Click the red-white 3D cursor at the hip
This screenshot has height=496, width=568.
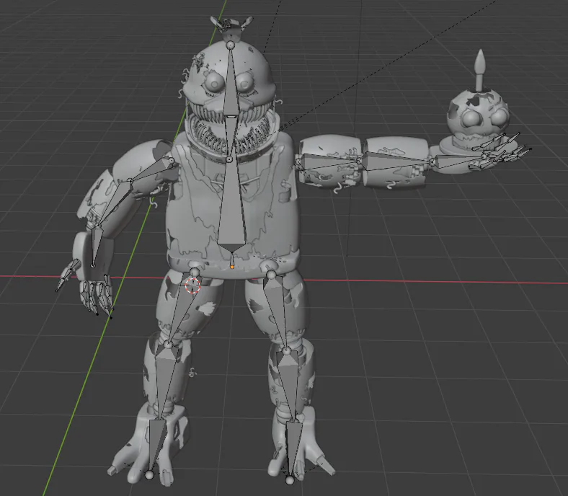(192, 285)
